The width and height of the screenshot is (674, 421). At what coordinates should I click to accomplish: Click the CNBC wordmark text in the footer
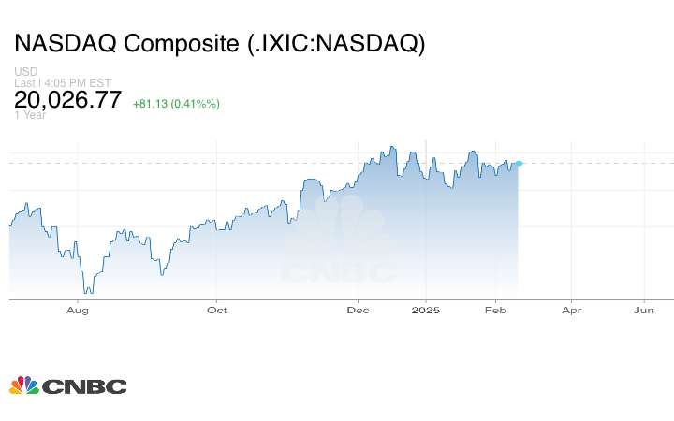(83, 386)
